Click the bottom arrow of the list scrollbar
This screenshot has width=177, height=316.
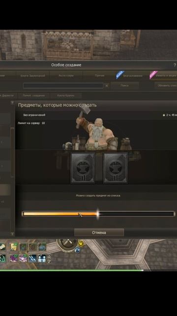tap(12, 234)
